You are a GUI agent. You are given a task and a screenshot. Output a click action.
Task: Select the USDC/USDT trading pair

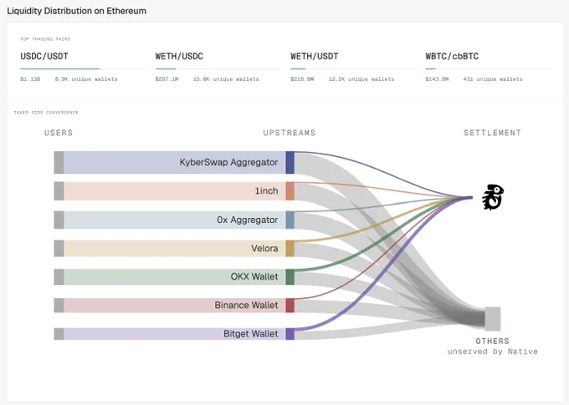tap(44, 56)
